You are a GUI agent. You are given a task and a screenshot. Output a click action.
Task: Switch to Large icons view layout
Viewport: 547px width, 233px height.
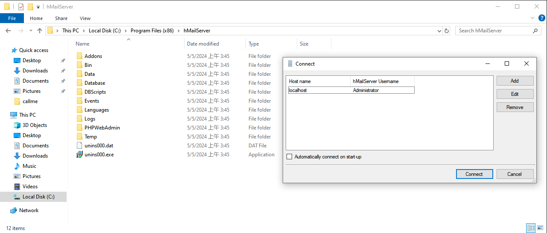(x=540, y=228)
